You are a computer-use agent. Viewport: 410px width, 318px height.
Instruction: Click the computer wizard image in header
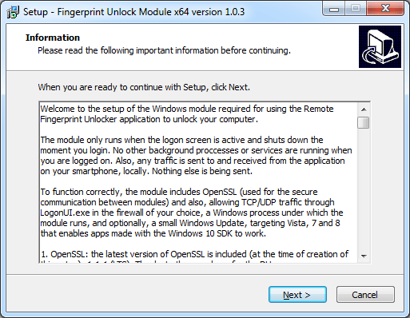click(x=380, y=46)
